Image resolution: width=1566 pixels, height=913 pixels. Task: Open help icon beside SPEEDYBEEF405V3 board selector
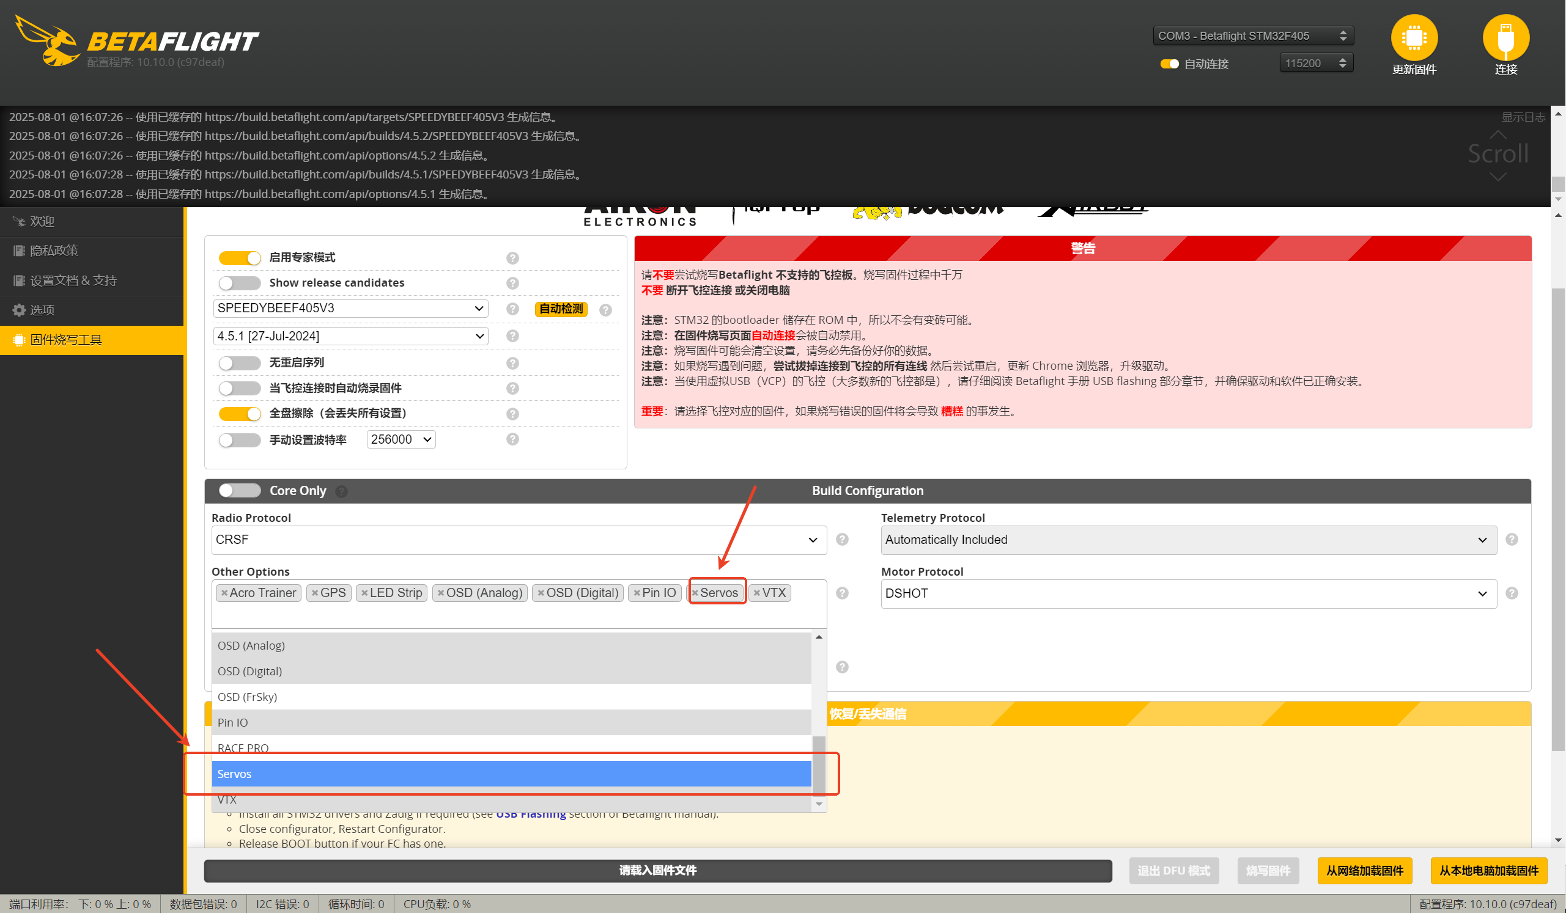point(512,309)
